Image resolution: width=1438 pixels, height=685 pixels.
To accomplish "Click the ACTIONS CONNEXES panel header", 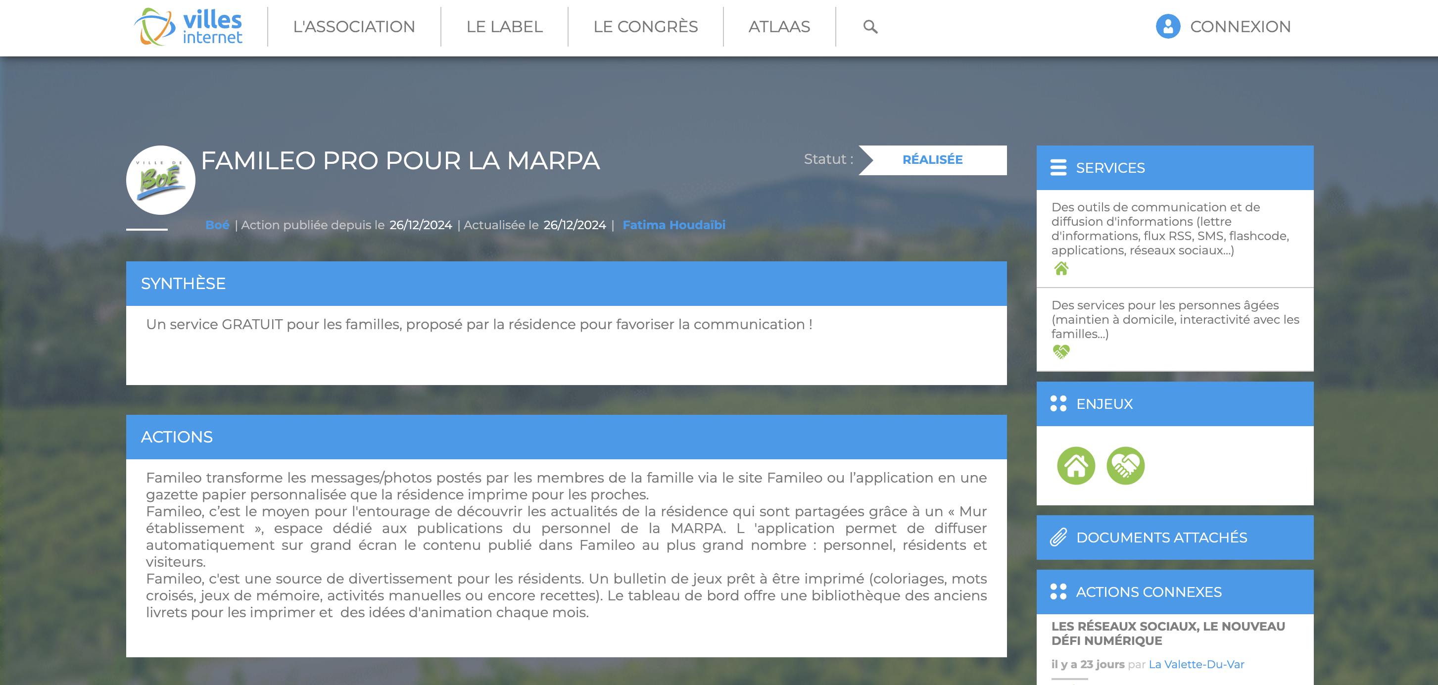I will pyautogui.click(x=1175, y=592).
